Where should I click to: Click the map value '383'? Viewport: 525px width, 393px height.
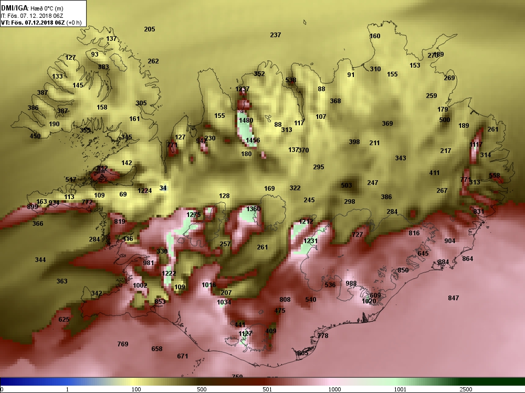[x=103, y=67]
